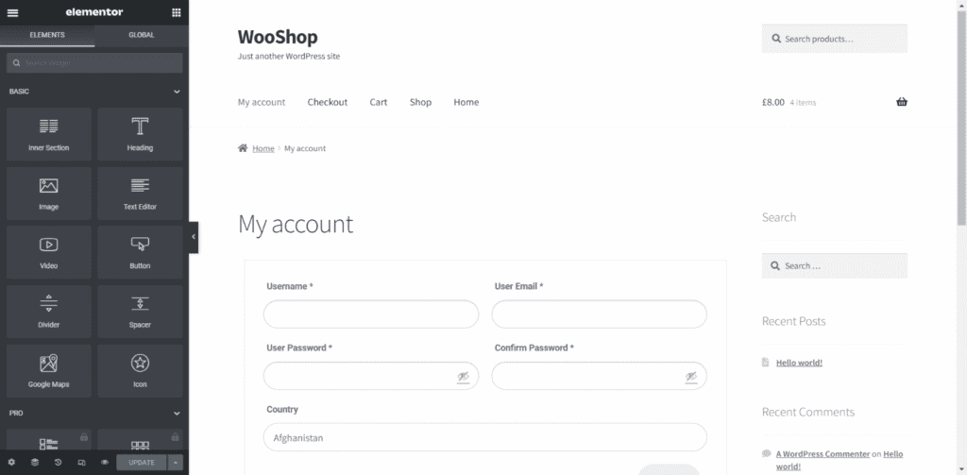
Task: Open the History icon in footer
Action: (x=58, y=462)
